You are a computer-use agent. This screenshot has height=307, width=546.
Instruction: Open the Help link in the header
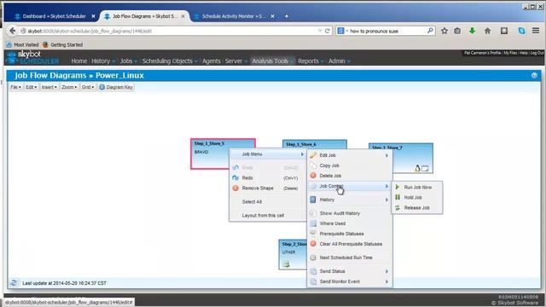pyautogui.click(x=523, y=53)
